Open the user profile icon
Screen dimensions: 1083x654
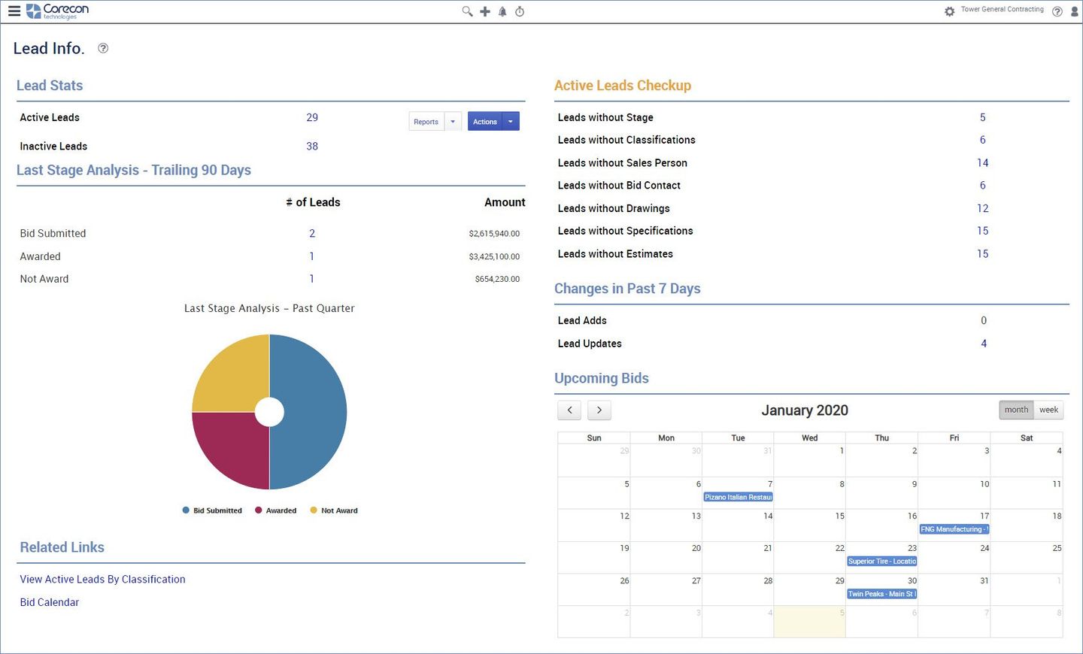point(1075,11)
